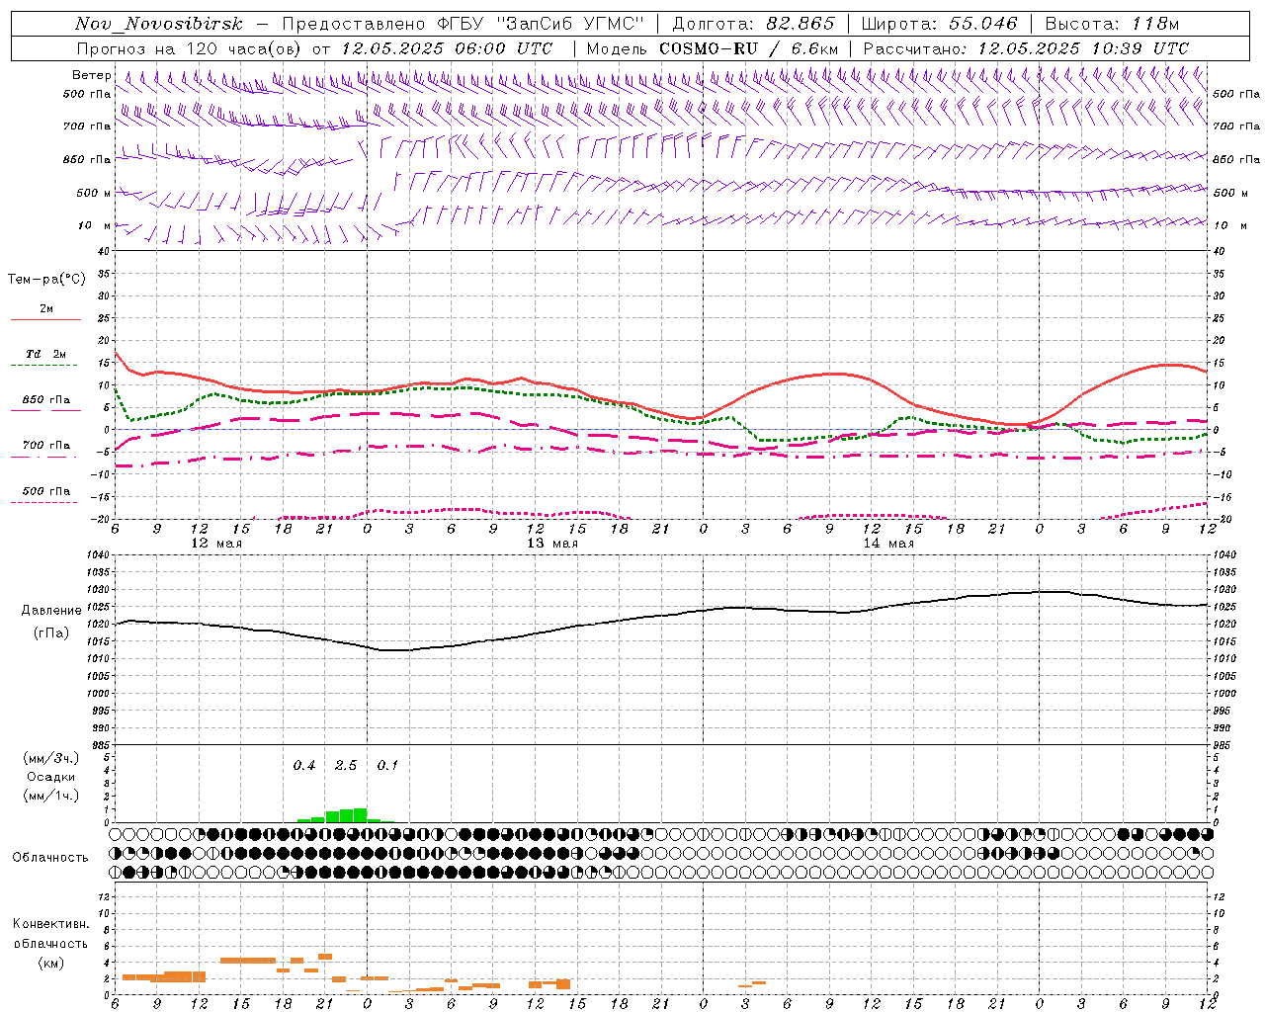Click the 700 гПа wind level label on right axis

tap(1236, 126)
